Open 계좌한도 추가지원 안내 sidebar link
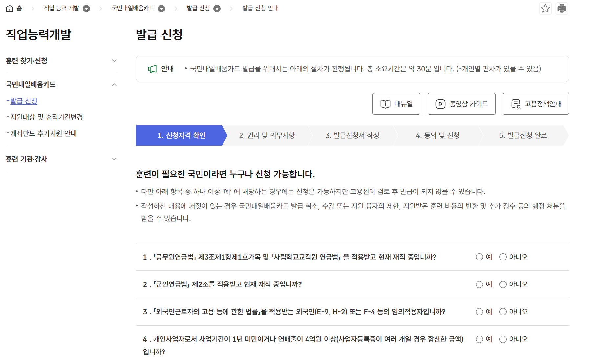 coord(43,133)
